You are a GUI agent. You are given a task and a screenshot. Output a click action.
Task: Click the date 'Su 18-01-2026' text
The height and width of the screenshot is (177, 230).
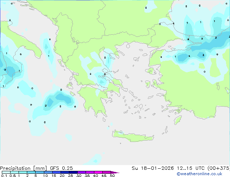tap(153, 168)
